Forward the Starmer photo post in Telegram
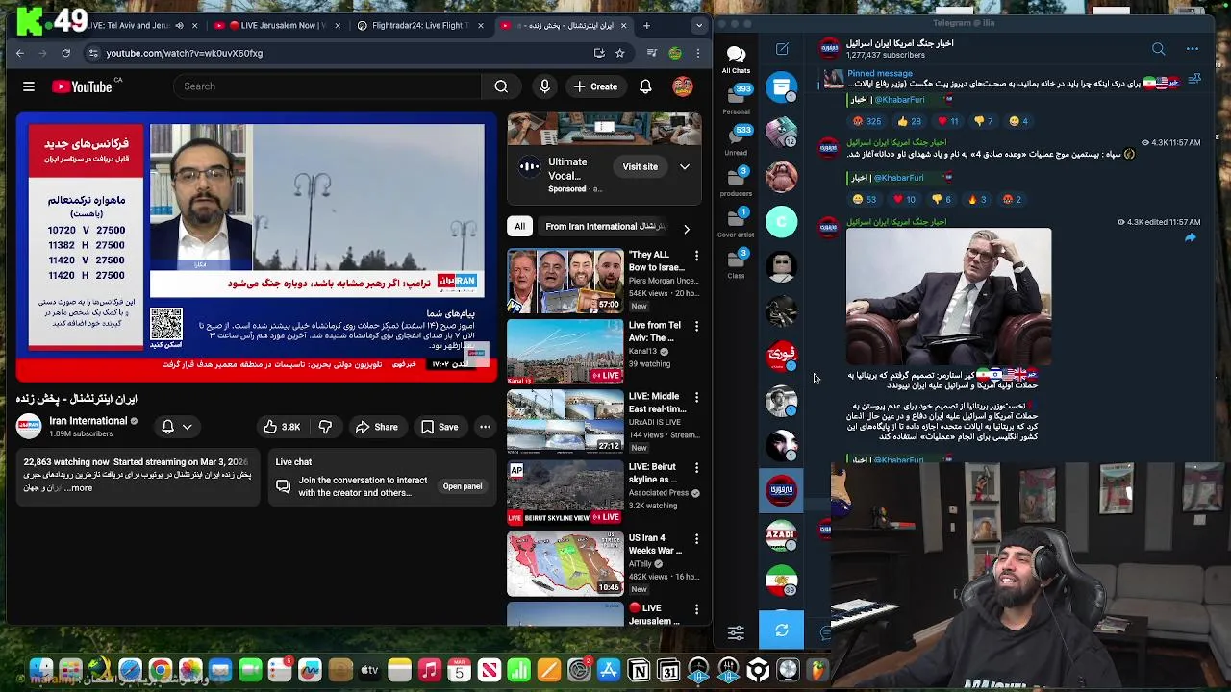Screen dimensions: 1231x692 tap(1190, 237)
